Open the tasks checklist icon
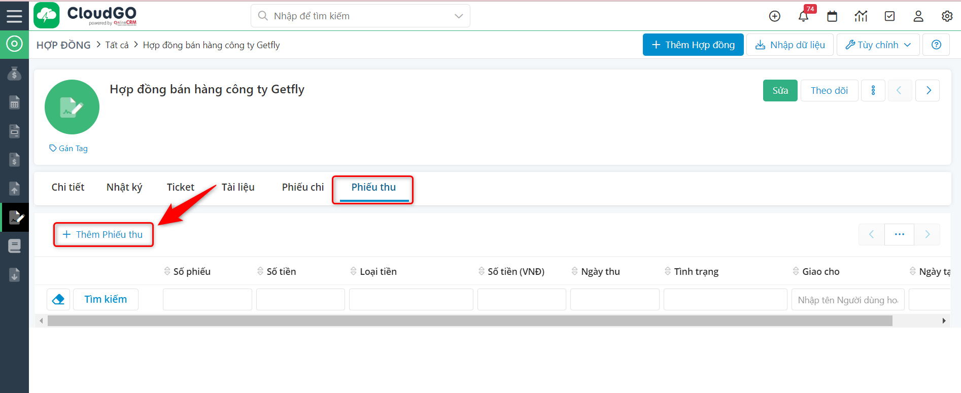This screenshot has height=393, width=961. (x=889, y=16)
